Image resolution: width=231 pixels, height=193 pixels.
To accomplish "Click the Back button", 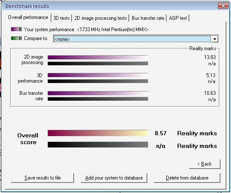I will coord(204,164).
